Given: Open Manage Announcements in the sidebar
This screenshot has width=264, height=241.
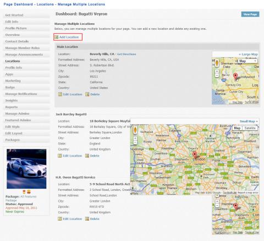Looking at the screenshot, I should click(x=26, y=55).
